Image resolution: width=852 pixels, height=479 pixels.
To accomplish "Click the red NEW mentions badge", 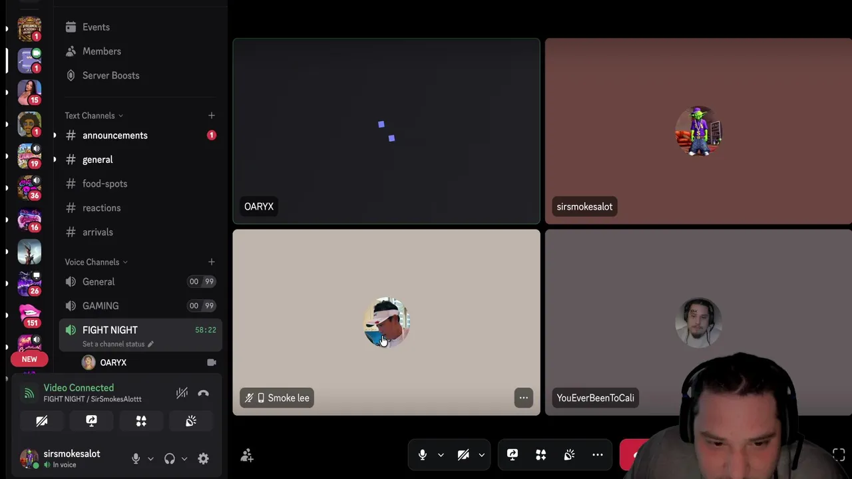I will [x=29, y=359].
